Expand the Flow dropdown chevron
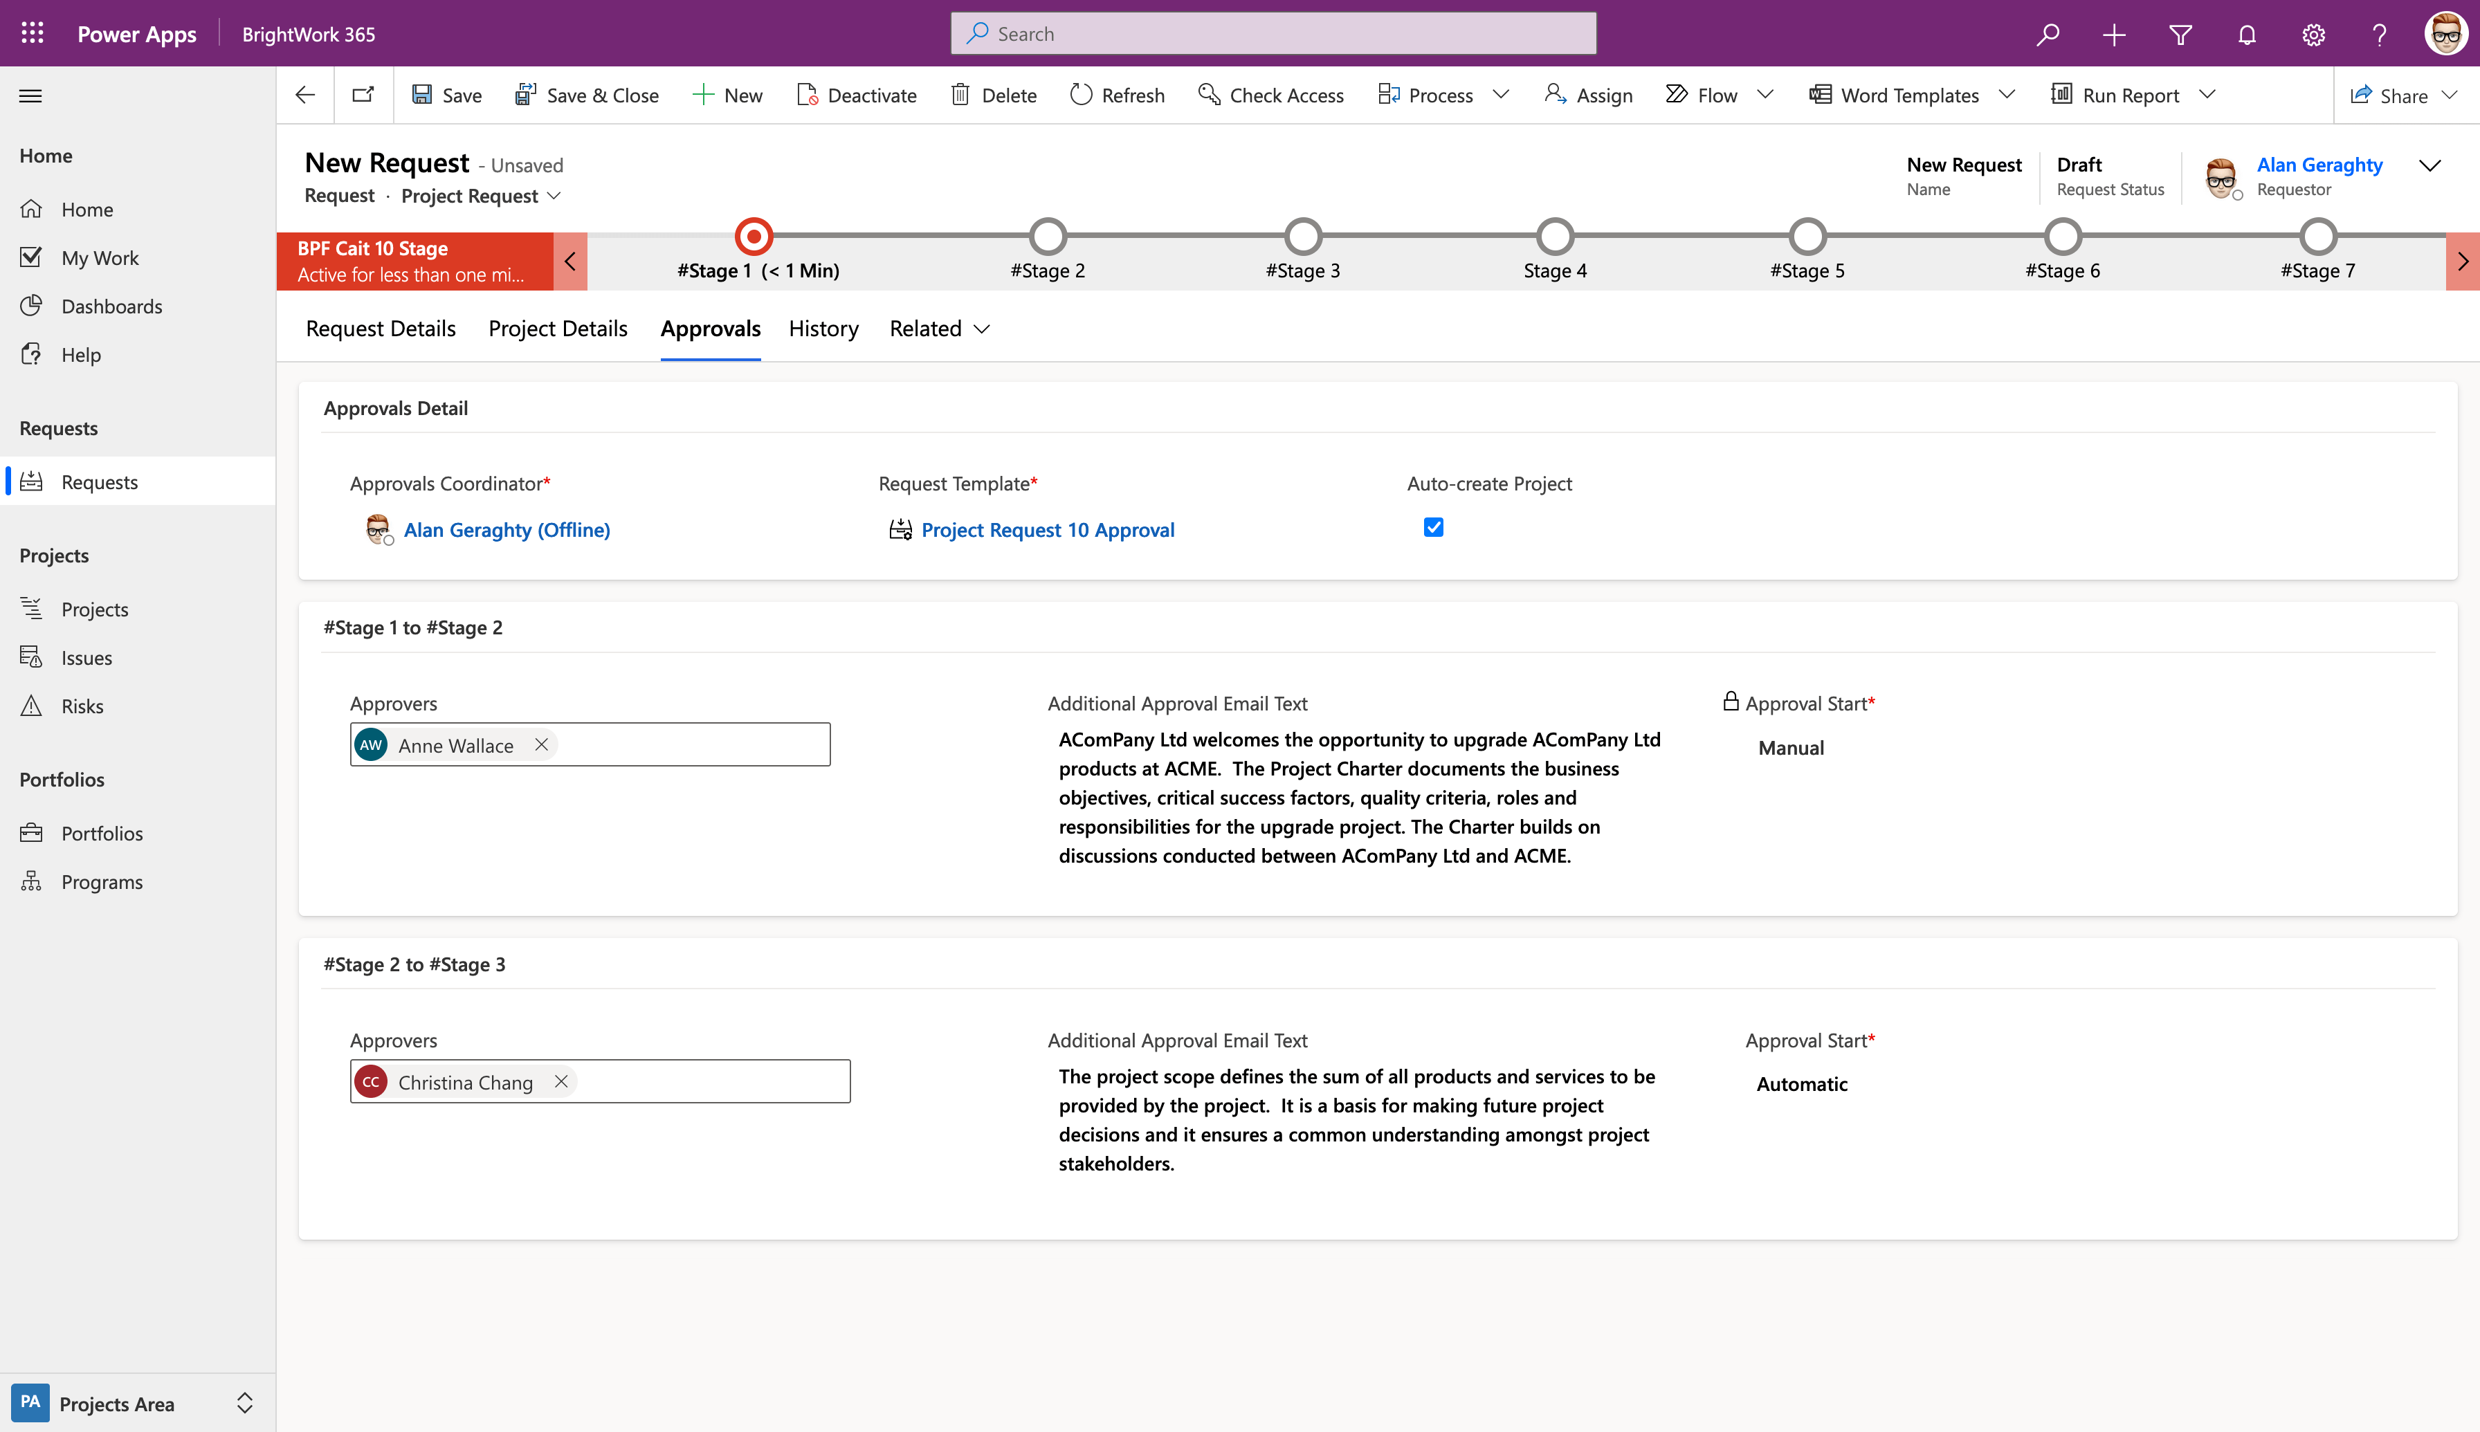2480x1432 pixels. (1766, 95)
